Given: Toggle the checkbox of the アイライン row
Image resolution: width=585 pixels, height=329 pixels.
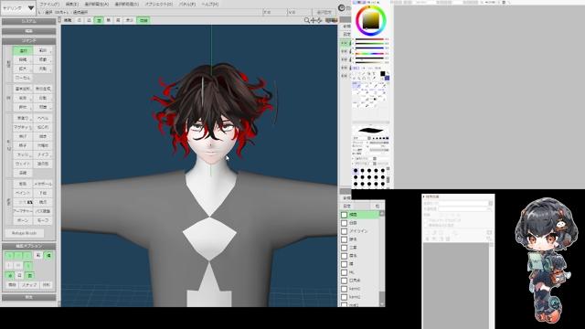Looking at the screenshot, I should pos(345,231).
